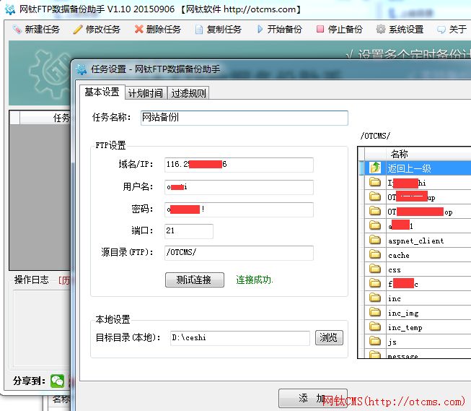This screenshot has height=411, width=471.
Task: Focus the 用户名 input field
Action: tap(239, 187)
